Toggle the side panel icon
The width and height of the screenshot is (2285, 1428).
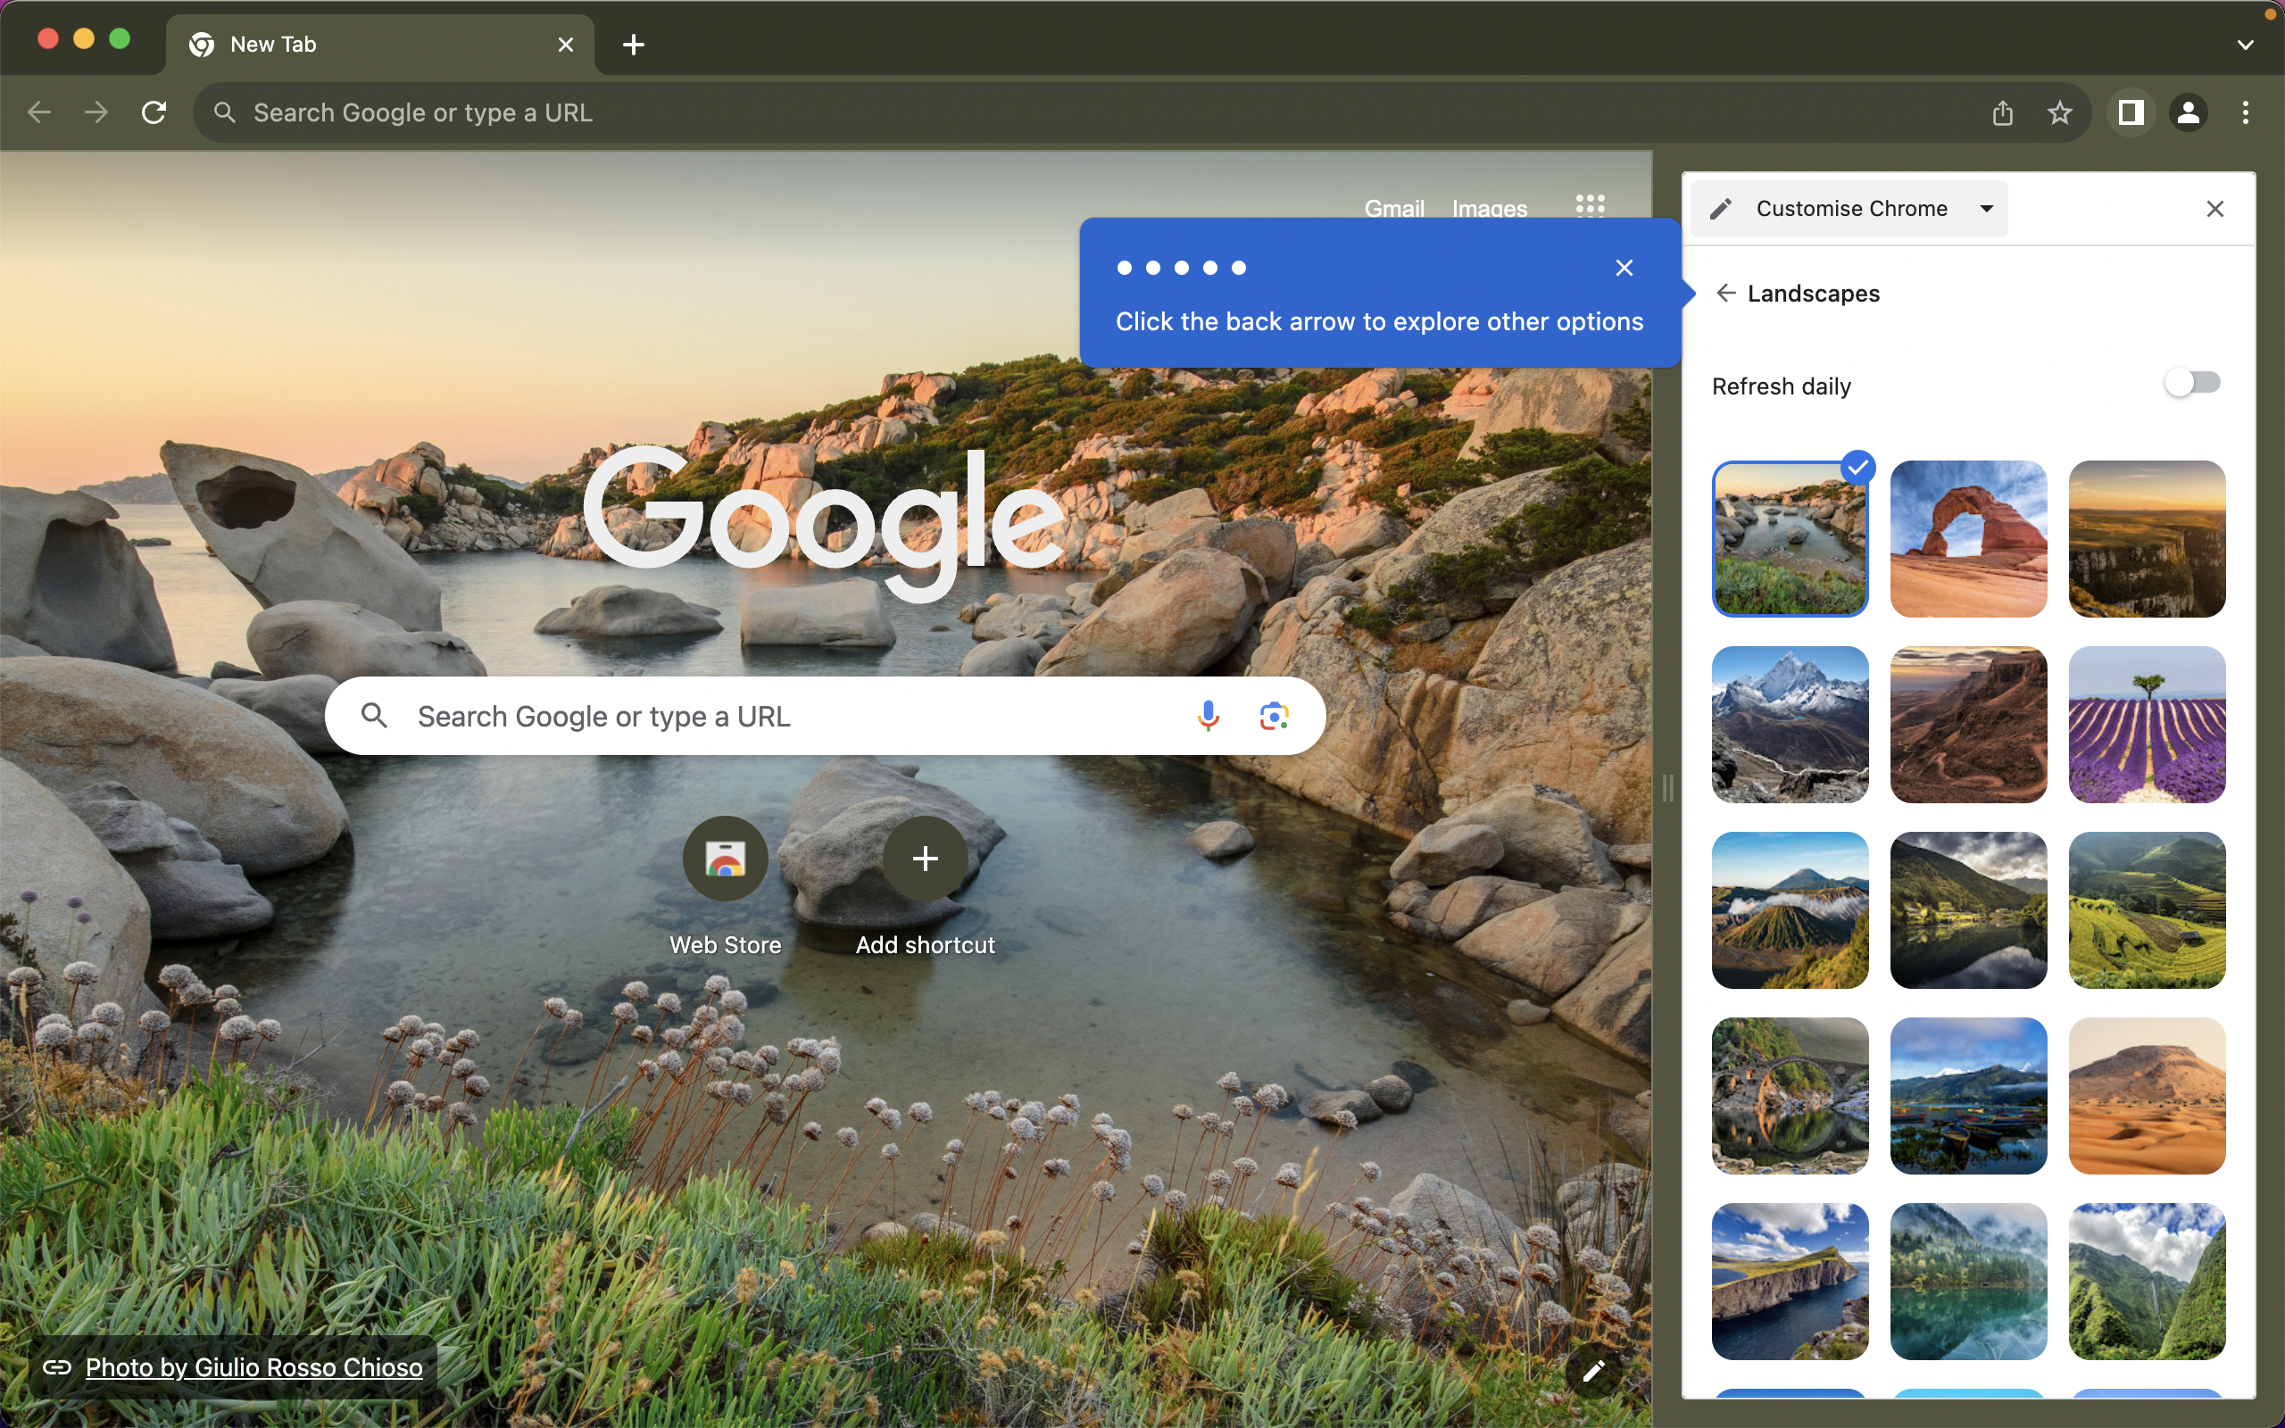click(x=2131, y=113)
